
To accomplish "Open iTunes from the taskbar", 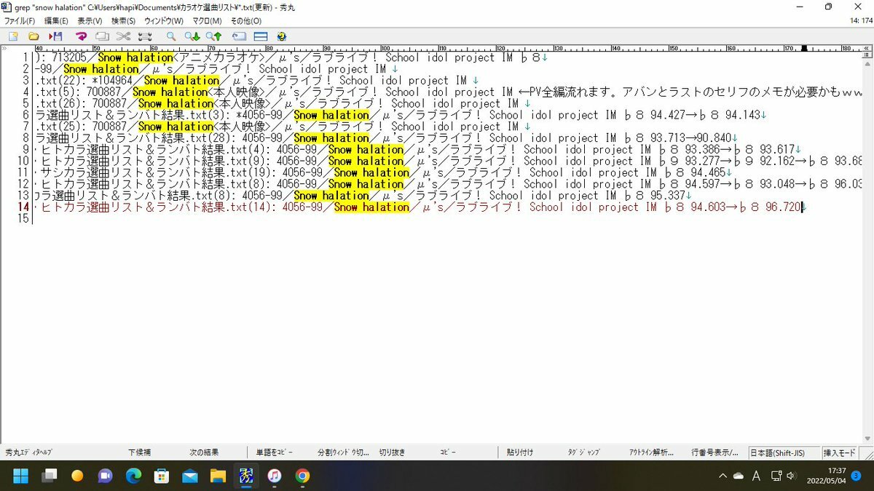I will coord(275,476).
